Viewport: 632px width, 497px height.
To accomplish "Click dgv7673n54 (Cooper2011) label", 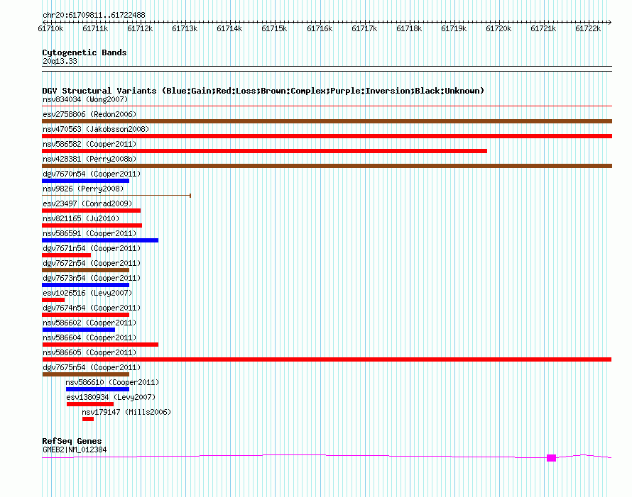I will pyautogui.click(x=92, y=278).
